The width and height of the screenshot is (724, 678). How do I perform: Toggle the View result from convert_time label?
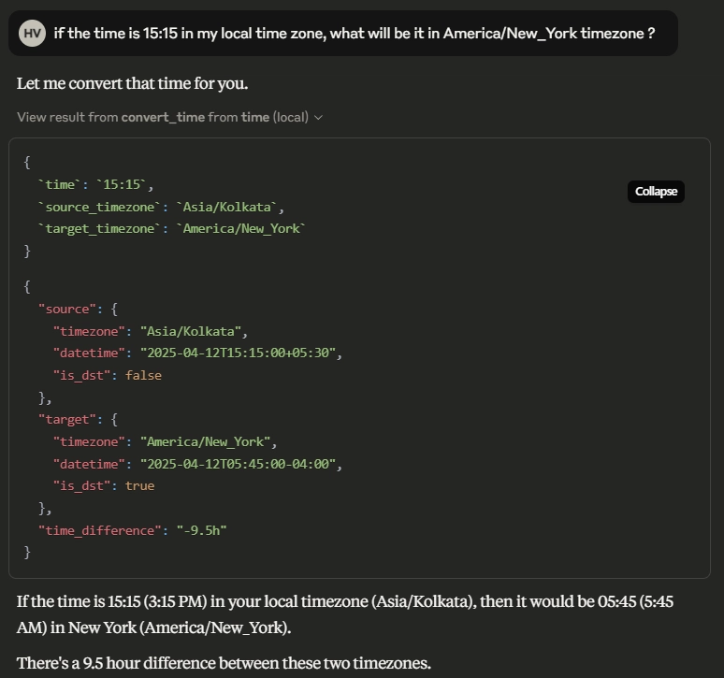point(169,117)
